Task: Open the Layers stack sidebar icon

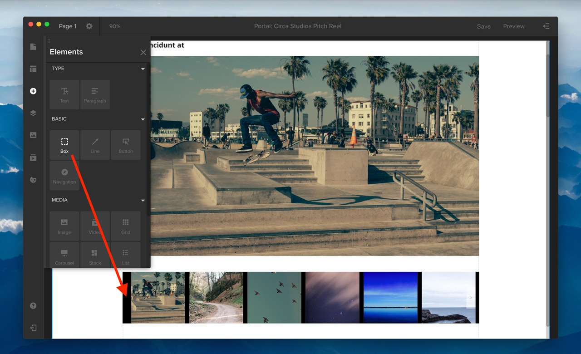Action: tap(33, 113)
